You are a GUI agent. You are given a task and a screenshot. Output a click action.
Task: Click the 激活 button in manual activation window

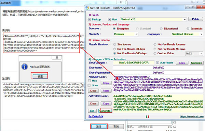click(99, 126)
